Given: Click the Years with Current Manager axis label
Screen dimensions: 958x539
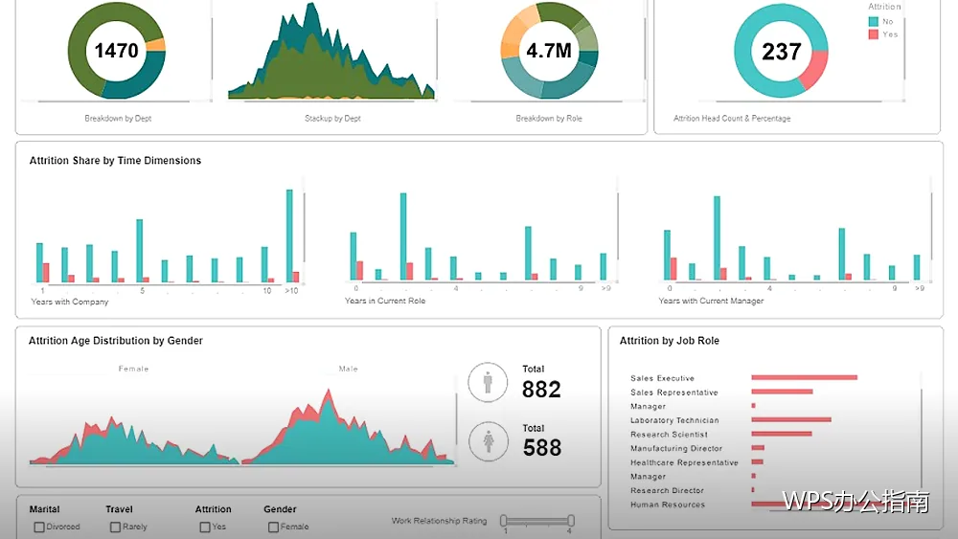Looking at the screenshot, I should tap(711, 301).
